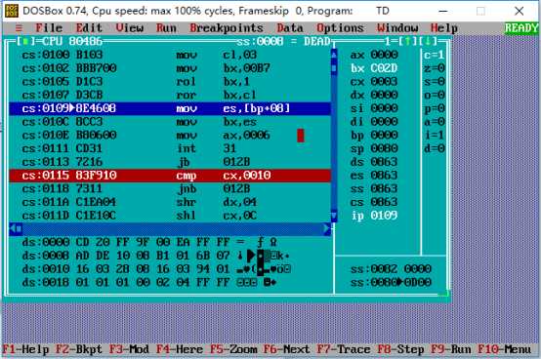
Task: Toggle the zero flag z=0
Action: click(x=434, y=68)
